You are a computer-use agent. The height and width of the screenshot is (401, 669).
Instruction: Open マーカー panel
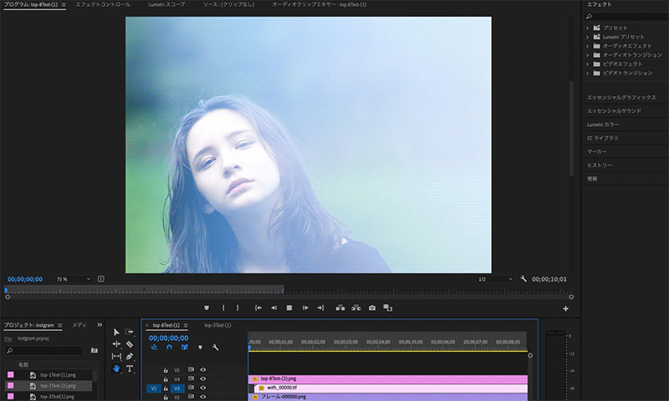point(597,152)
